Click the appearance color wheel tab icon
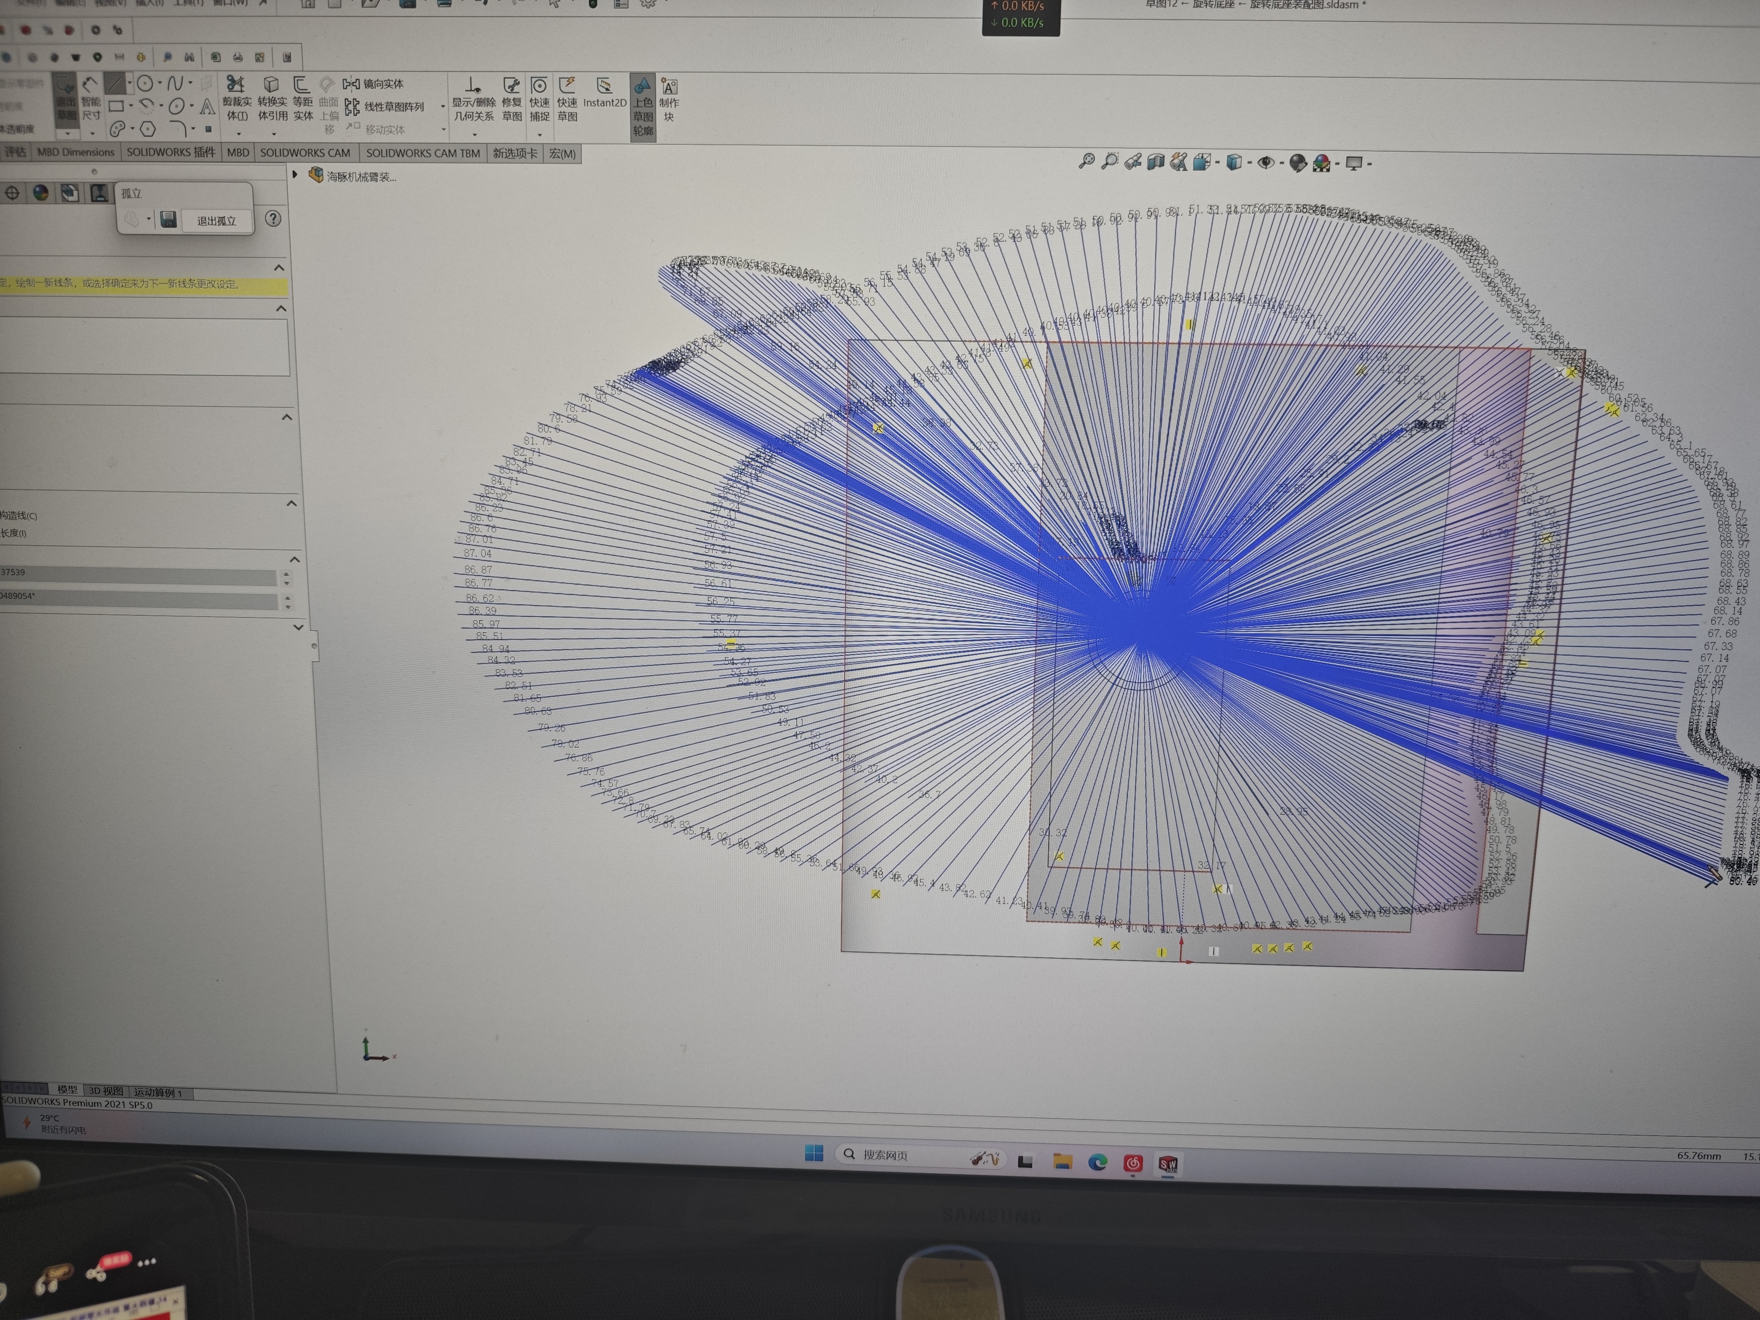Screen dimensions: 1760x1320 [40, 193]
